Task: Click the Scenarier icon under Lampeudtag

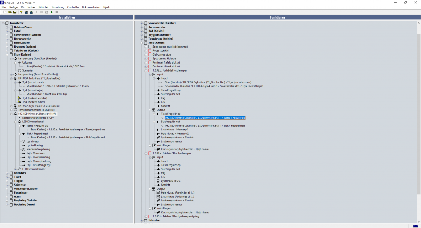Action: coord(19,70)
